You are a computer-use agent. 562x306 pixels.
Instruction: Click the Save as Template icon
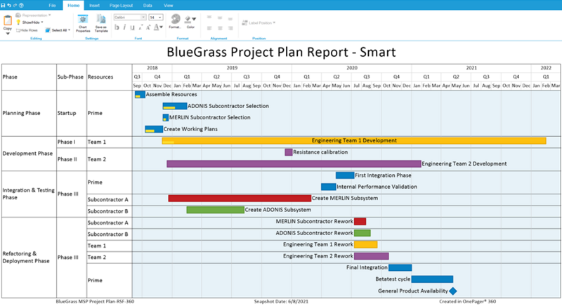(x=101, y=23)
